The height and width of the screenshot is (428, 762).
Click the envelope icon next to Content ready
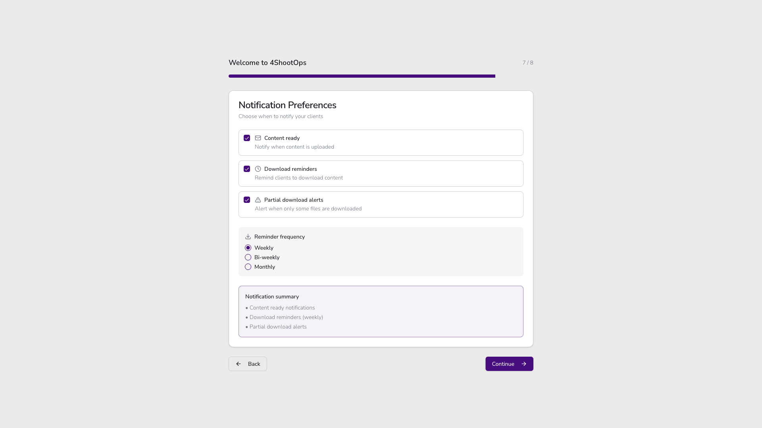(x=258, y=138)
